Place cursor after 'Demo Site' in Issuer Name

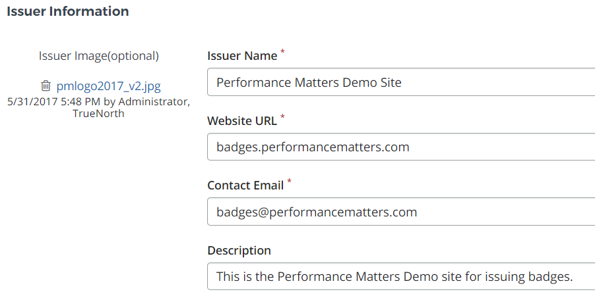(x=402, y=83)
